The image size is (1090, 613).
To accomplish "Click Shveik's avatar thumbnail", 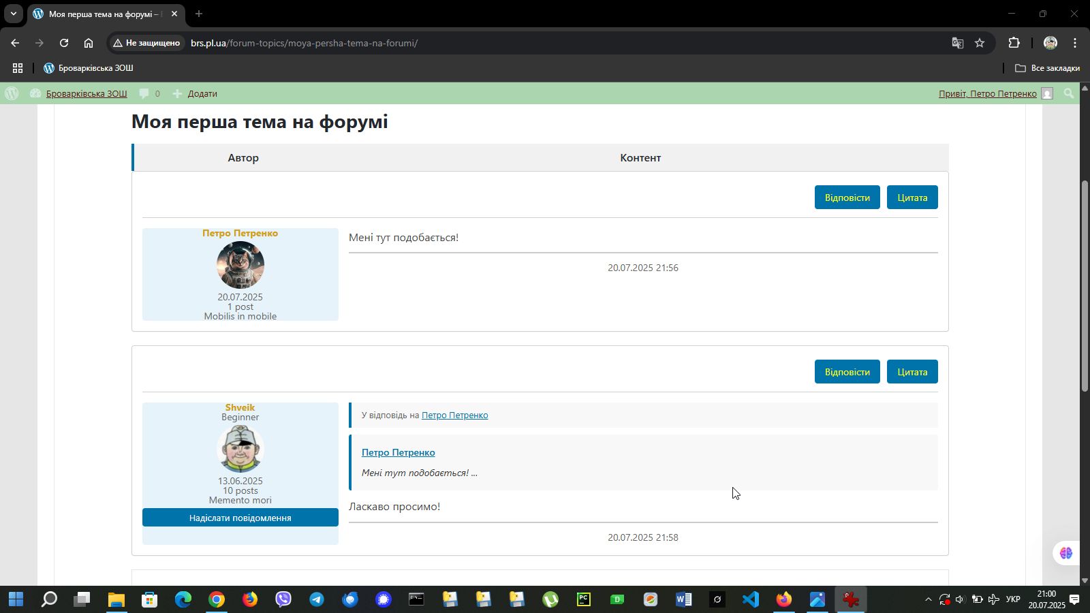I will (x=240, y=449).
